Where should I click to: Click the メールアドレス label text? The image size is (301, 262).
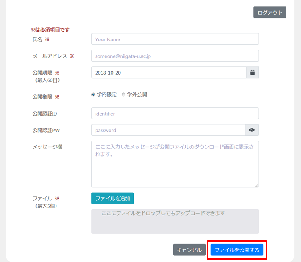(x=50, y=56)
